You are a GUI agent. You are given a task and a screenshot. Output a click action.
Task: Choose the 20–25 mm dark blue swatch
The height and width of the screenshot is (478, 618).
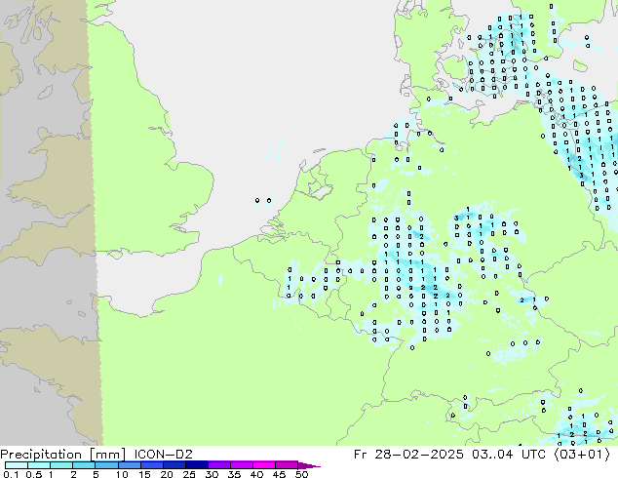coord(174,465)
